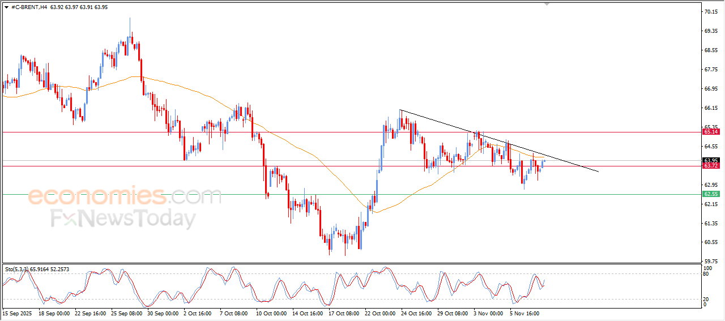Select the red 65.14 price label
The width and height of the screenshot is (725, 321).
(x=710, y=132)
